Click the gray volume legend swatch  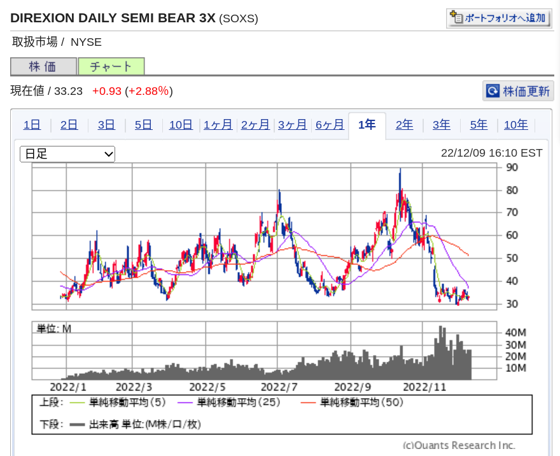coord(77,425)
